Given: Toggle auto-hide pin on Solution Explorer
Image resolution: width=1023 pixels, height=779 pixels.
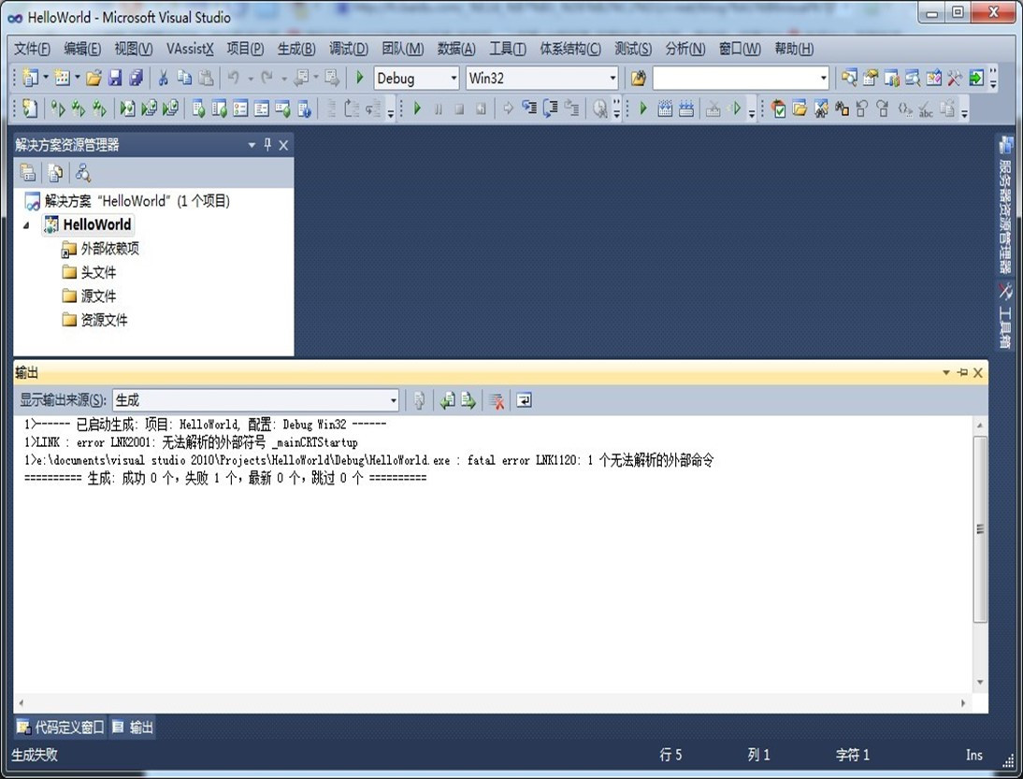Looking at the screenshot, I should click(267, 144).
